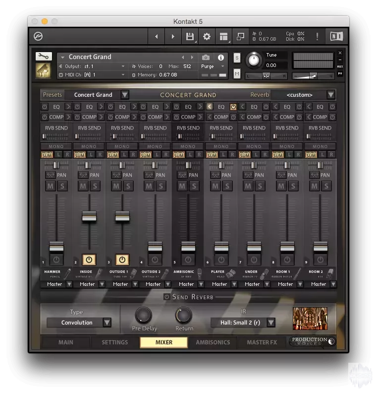Select L mono mode on the Hammer channel
The width and height of the screenshot is (377, 393).
tap(58, 155)
